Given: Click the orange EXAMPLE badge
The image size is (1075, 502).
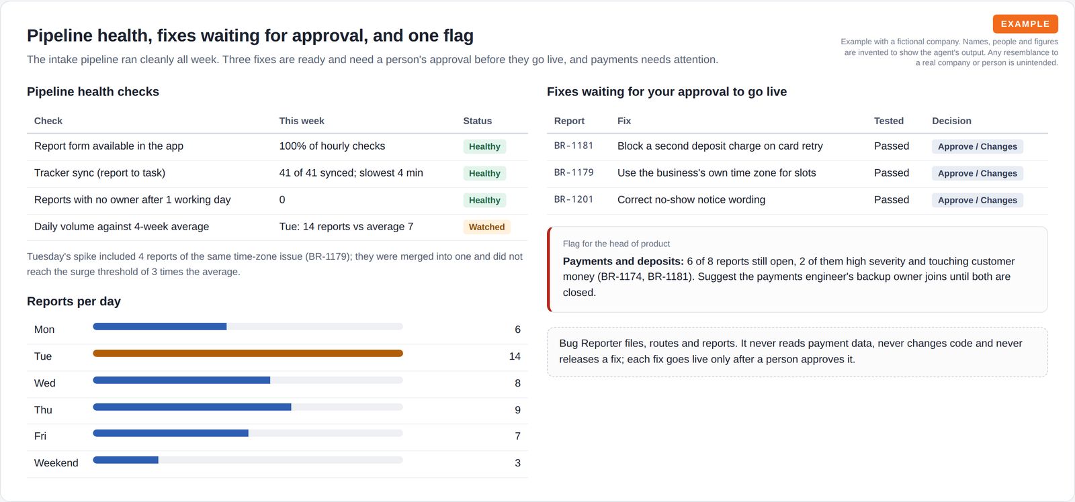Looking at the screenshot, I should [x=1025, y=24].
